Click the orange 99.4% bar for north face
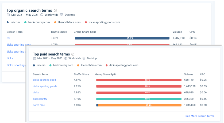 click(x=140, y=105)
